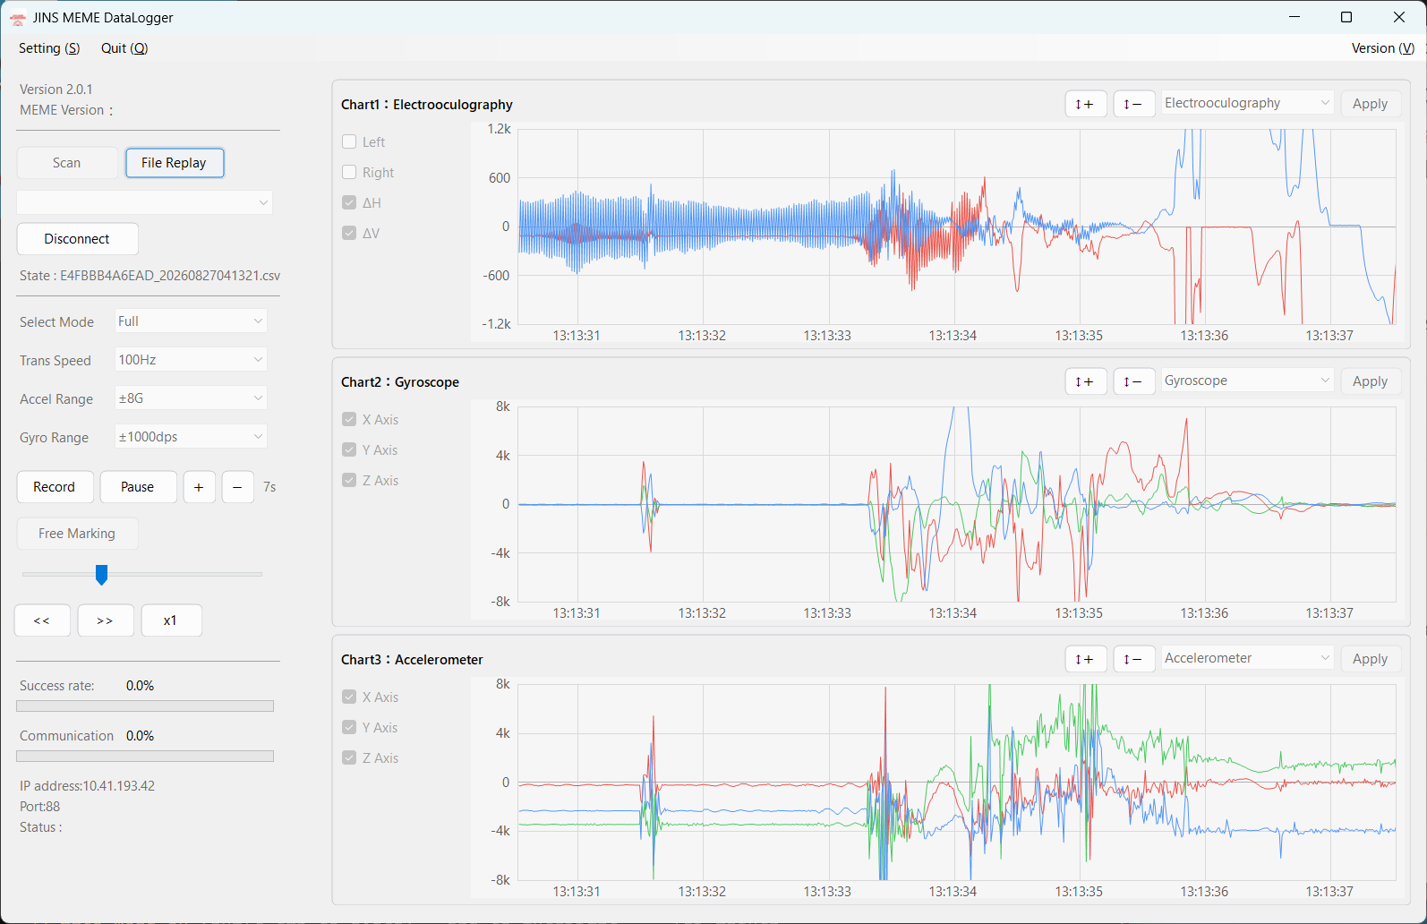Open the Select Mode dropdown
This screenshot has width=1427, height=924.
tap(191, 321)
